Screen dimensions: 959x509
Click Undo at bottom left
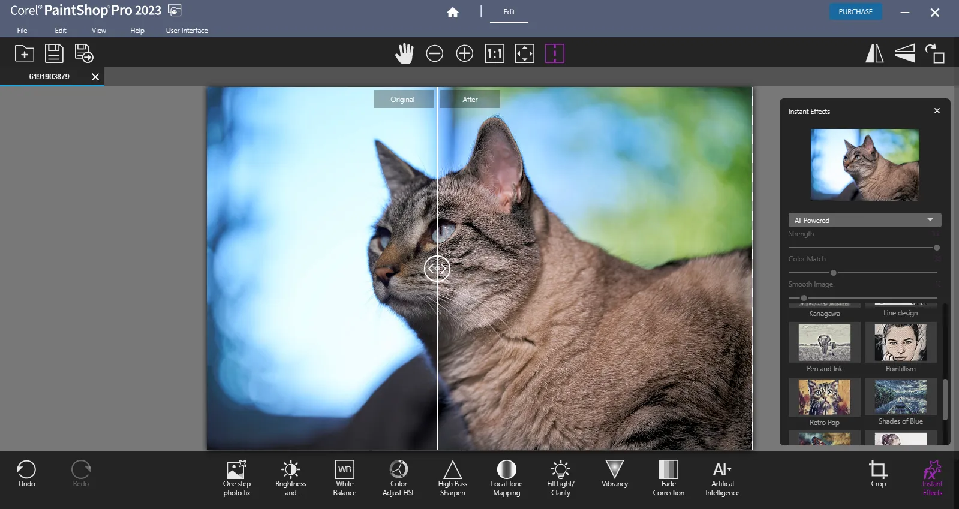pyautogui.click(x=27, y=474)
